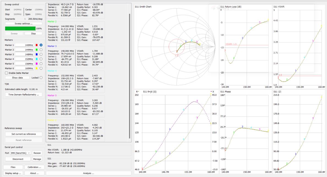
Task: Click the S11 VSWR chart
Action: tap(299, 47)
